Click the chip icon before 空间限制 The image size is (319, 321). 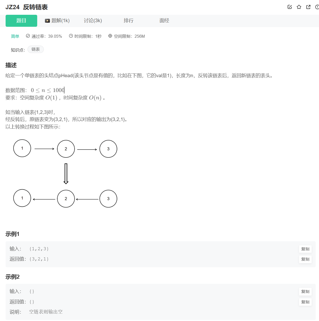coord(110,36)
